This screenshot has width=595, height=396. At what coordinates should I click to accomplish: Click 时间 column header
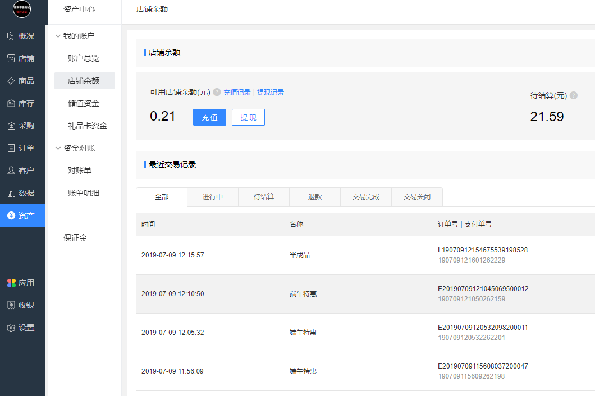pyautogui.click(x=148, y=224)
